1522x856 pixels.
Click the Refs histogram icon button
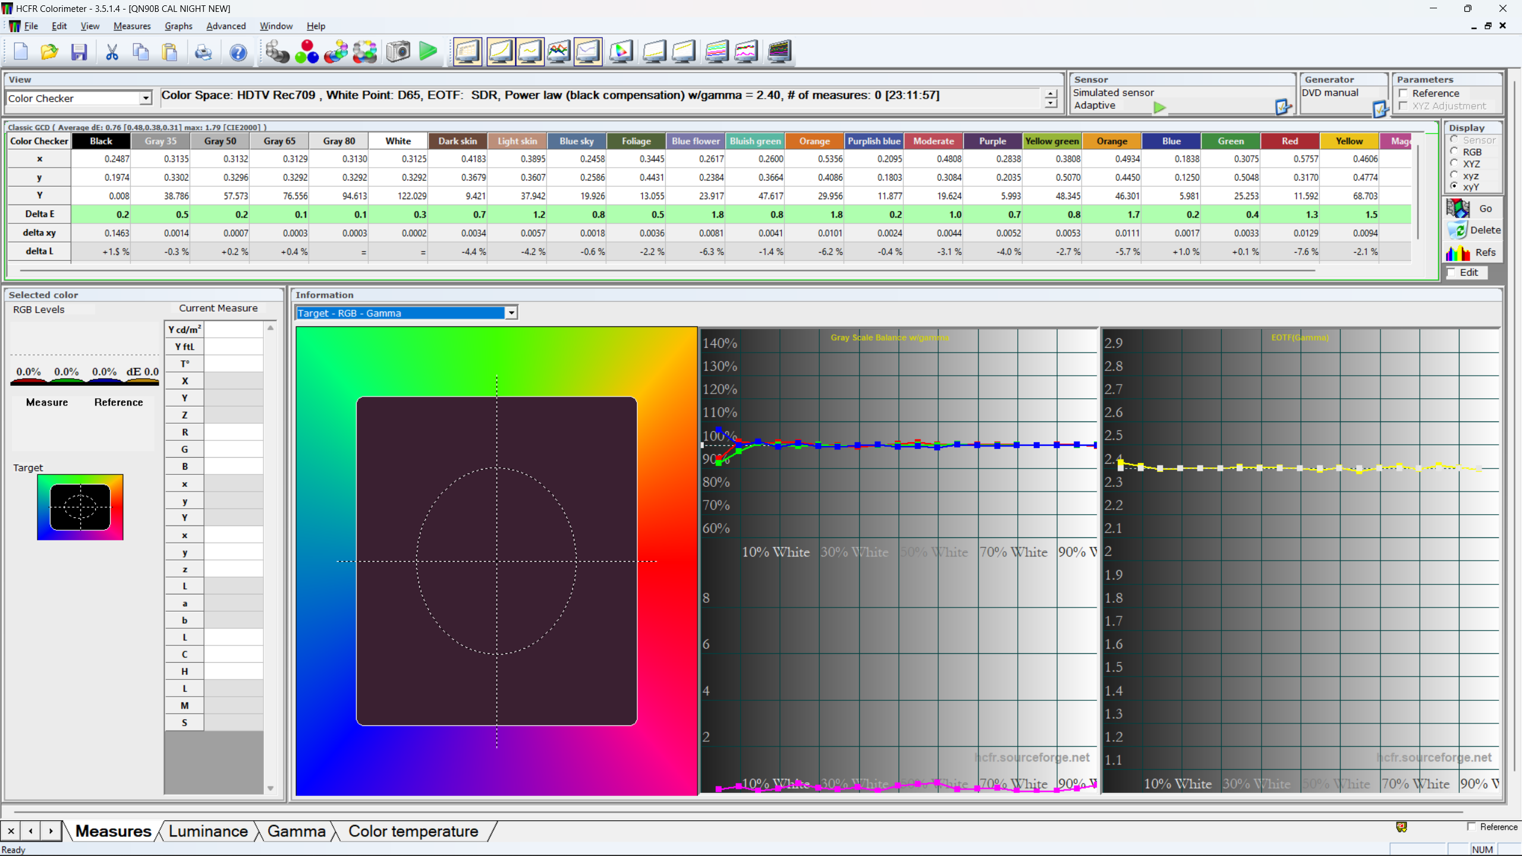1472,253
